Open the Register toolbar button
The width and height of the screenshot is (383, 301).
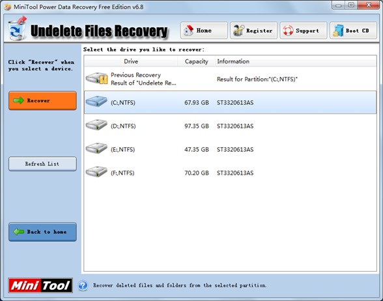[x=253, y=31]
